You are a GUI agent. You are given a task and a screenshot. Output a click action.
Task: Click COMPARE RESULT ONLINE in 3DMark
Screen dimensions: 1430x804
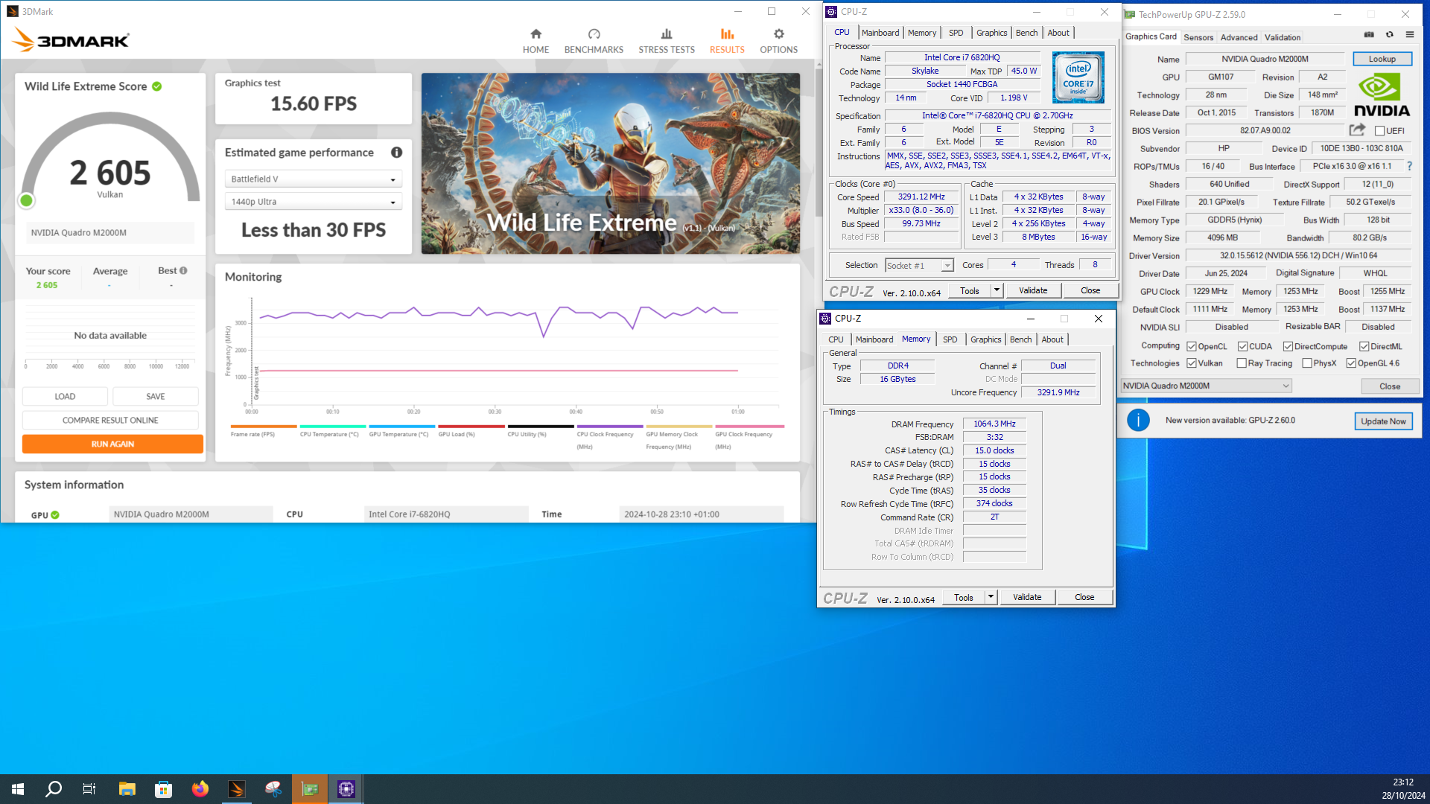click(x=110, y=421)
